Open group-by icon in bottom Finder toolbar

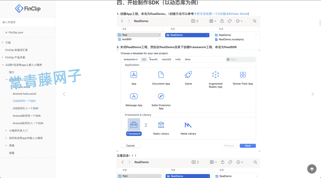[213, 162]
